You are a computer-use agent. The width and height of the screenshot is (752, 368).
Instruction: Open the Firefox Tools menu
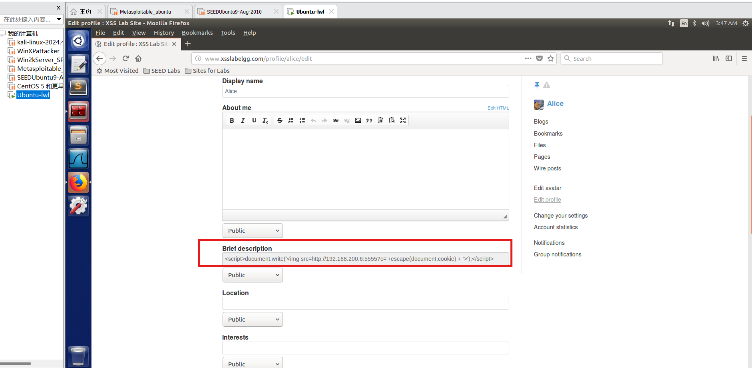coord(228,33)
